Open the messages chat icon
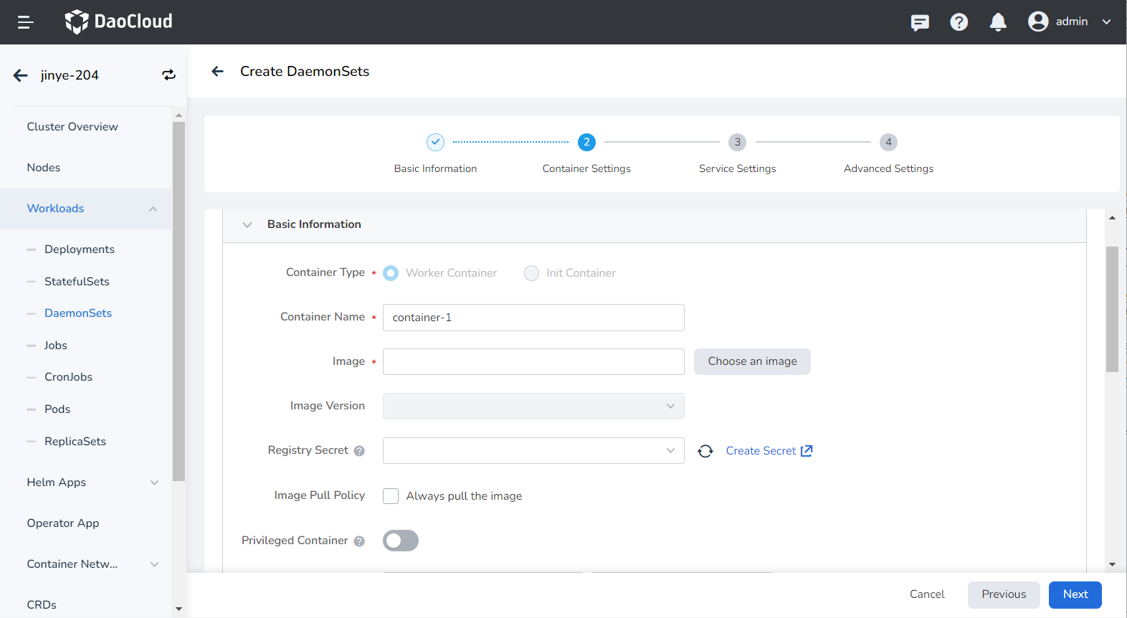 point(920,22)
